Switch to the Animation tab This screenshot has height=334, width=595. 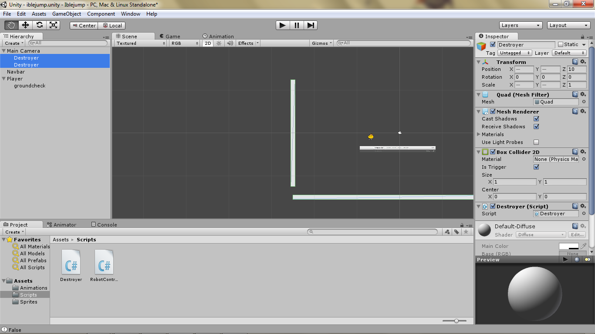point(218,36)
